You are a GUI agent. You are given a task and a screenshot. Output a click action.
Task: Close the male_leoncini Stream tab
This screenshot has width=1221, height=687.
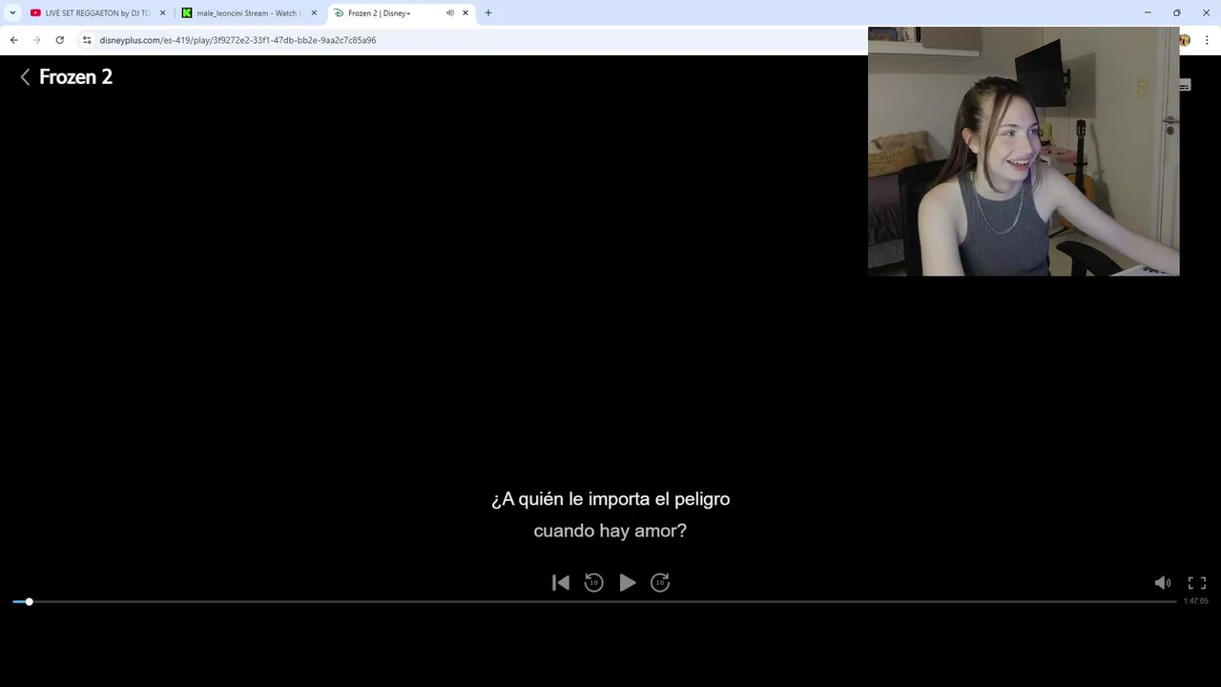click(314, 13)
